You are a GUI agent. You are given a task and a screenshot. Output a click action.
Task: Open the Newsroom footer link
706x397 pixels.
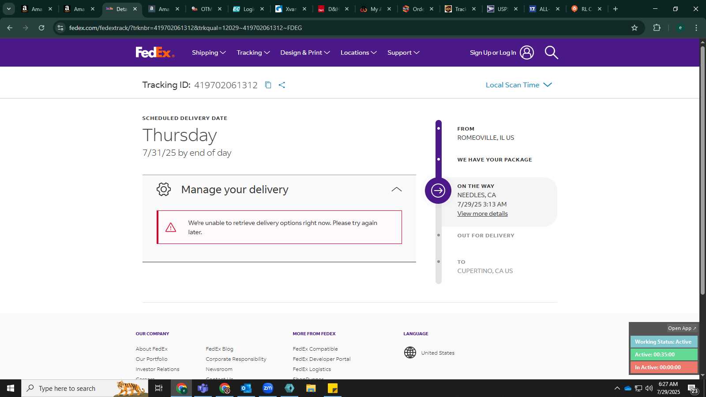(x=219, y=369)
